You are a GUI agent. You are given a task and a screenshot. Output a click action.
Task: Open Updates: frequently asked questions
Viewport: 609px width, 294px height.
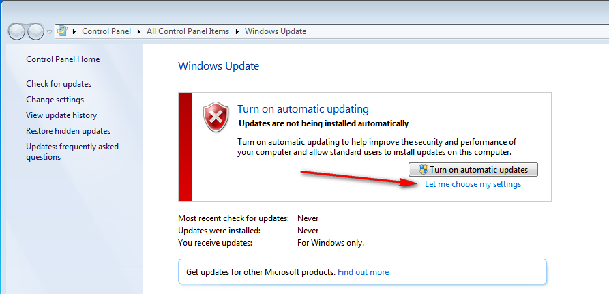[x=72, y=152]
